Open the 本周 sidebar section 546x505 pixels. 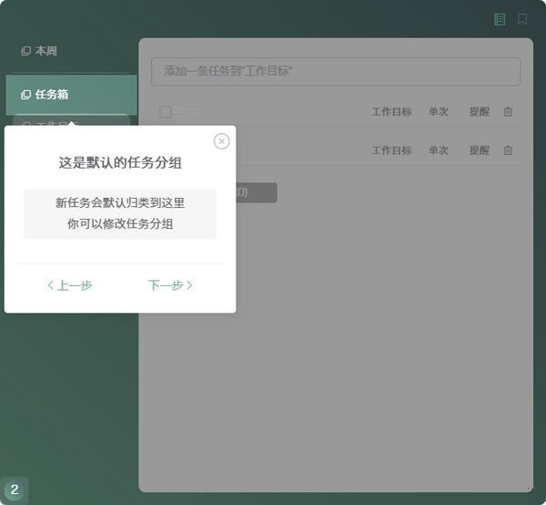coord(39,51)
